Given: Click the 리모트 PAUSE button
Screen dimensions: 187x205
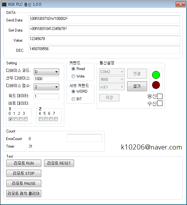Looking at the screenshot, I should click(24, 184).
